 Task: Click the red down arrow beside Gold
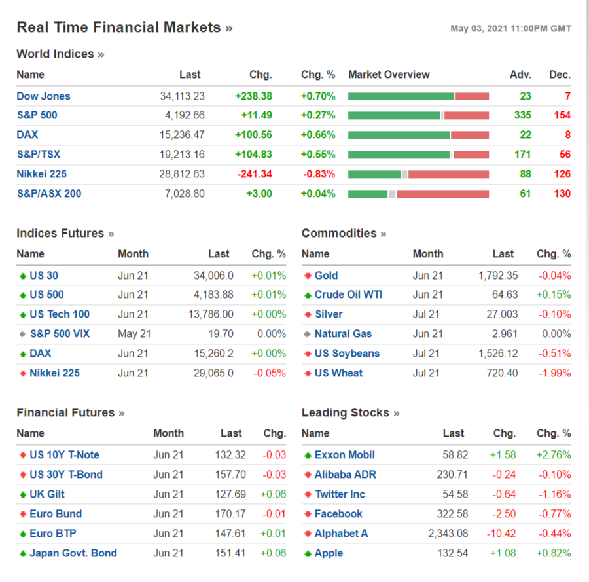click(308, 276)
